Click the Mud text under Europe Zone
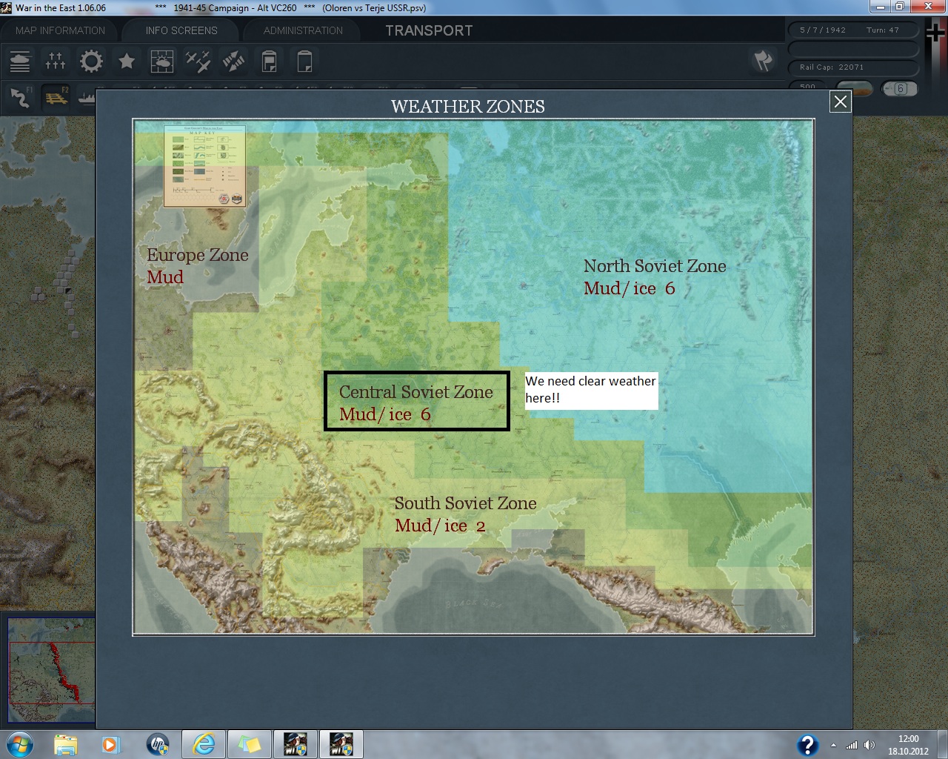This screenshot has width=948, height=759. (165, 277)
